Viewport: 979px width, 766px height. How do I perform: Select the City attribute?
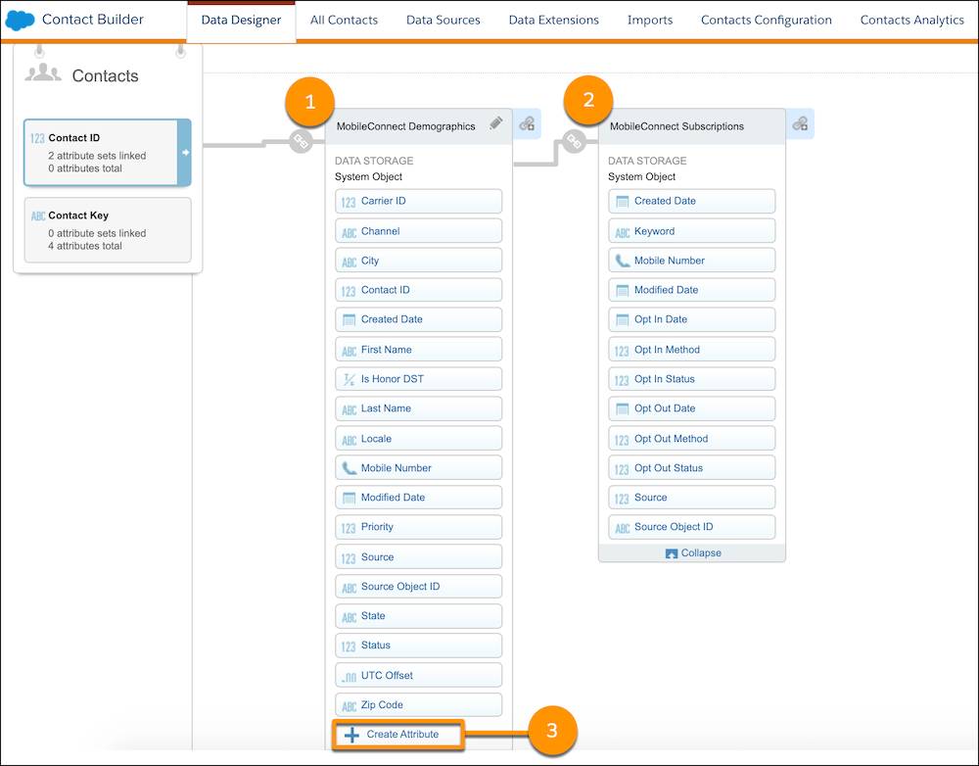(x=418, y=261)
